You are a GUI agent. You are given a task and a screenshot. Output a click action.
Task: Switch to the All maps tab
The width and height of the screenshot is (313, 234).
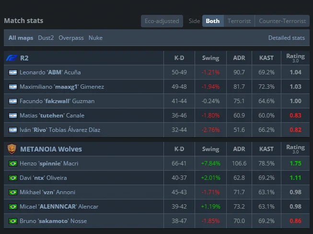[x=21, y=38]
